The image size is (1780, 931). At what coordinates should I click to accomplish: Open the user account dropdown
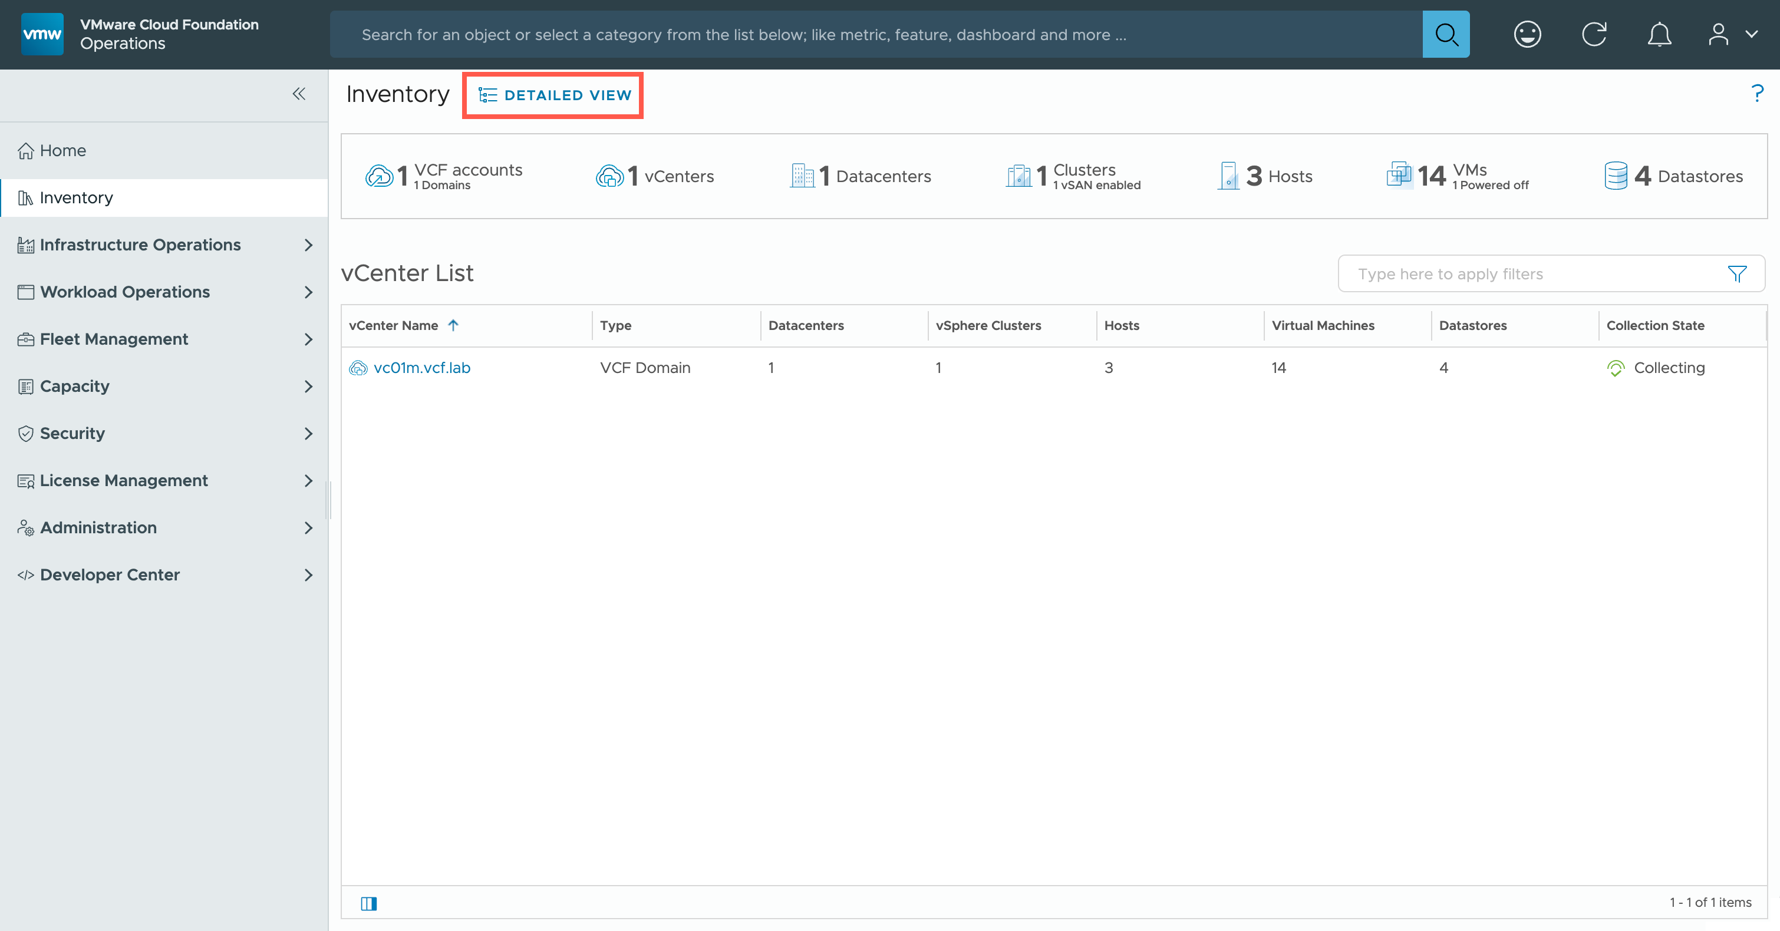tap(1732, 34)
